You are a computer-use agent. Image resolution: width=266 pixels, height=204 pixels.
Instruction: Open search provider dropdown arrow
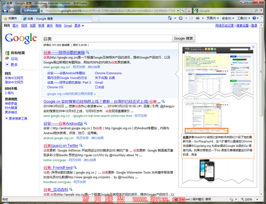pos(261,11)
